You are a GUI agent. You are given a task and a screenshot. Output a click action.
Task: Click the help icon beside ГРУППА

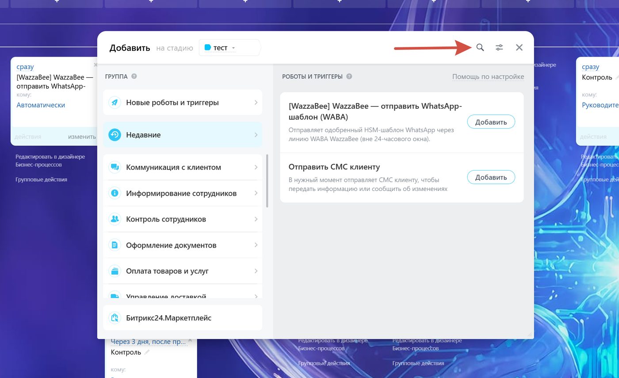point(134,76)
